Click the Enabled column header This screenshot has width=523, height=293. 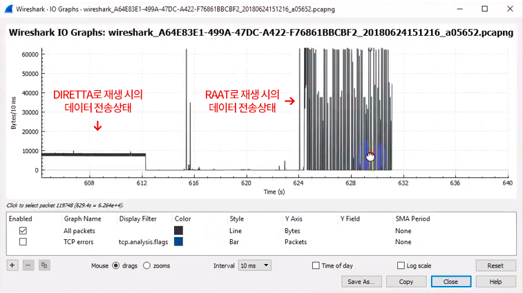[20, 219]
